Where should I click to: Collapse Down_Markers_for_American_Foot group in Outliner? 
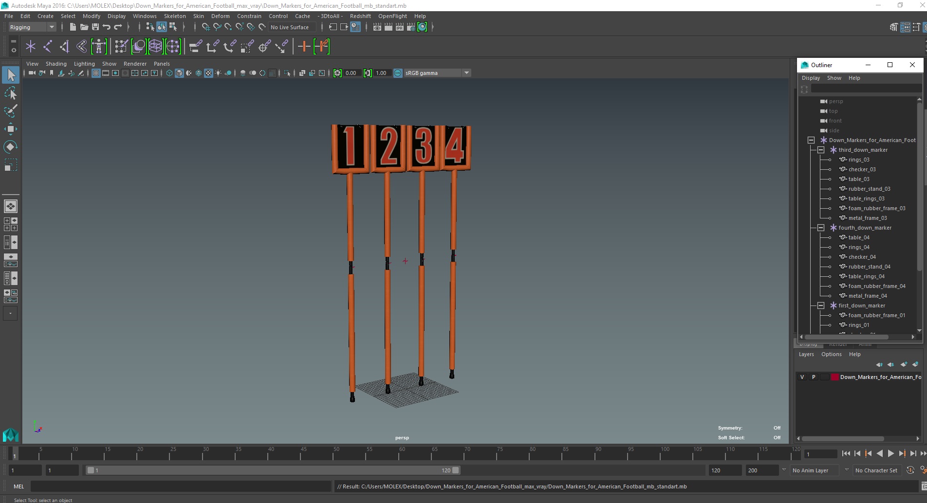(x=811, y=140)
